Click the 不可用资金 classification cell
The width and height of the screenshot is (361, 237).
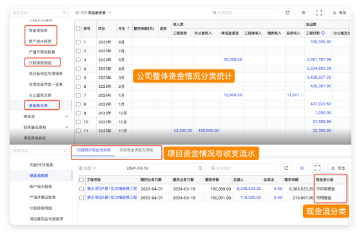(326, 189)
